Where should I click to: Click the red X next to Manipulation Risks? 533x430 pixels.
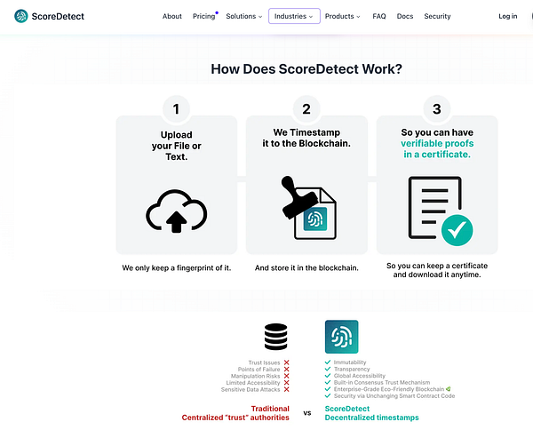[287, 376]
